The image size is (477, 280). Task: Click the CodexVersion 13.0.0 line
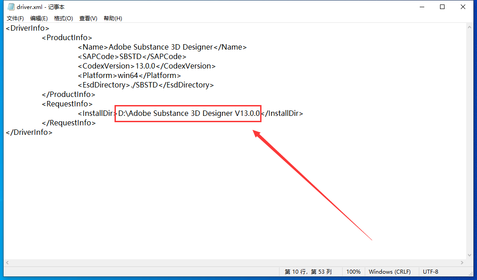(147, 66)
